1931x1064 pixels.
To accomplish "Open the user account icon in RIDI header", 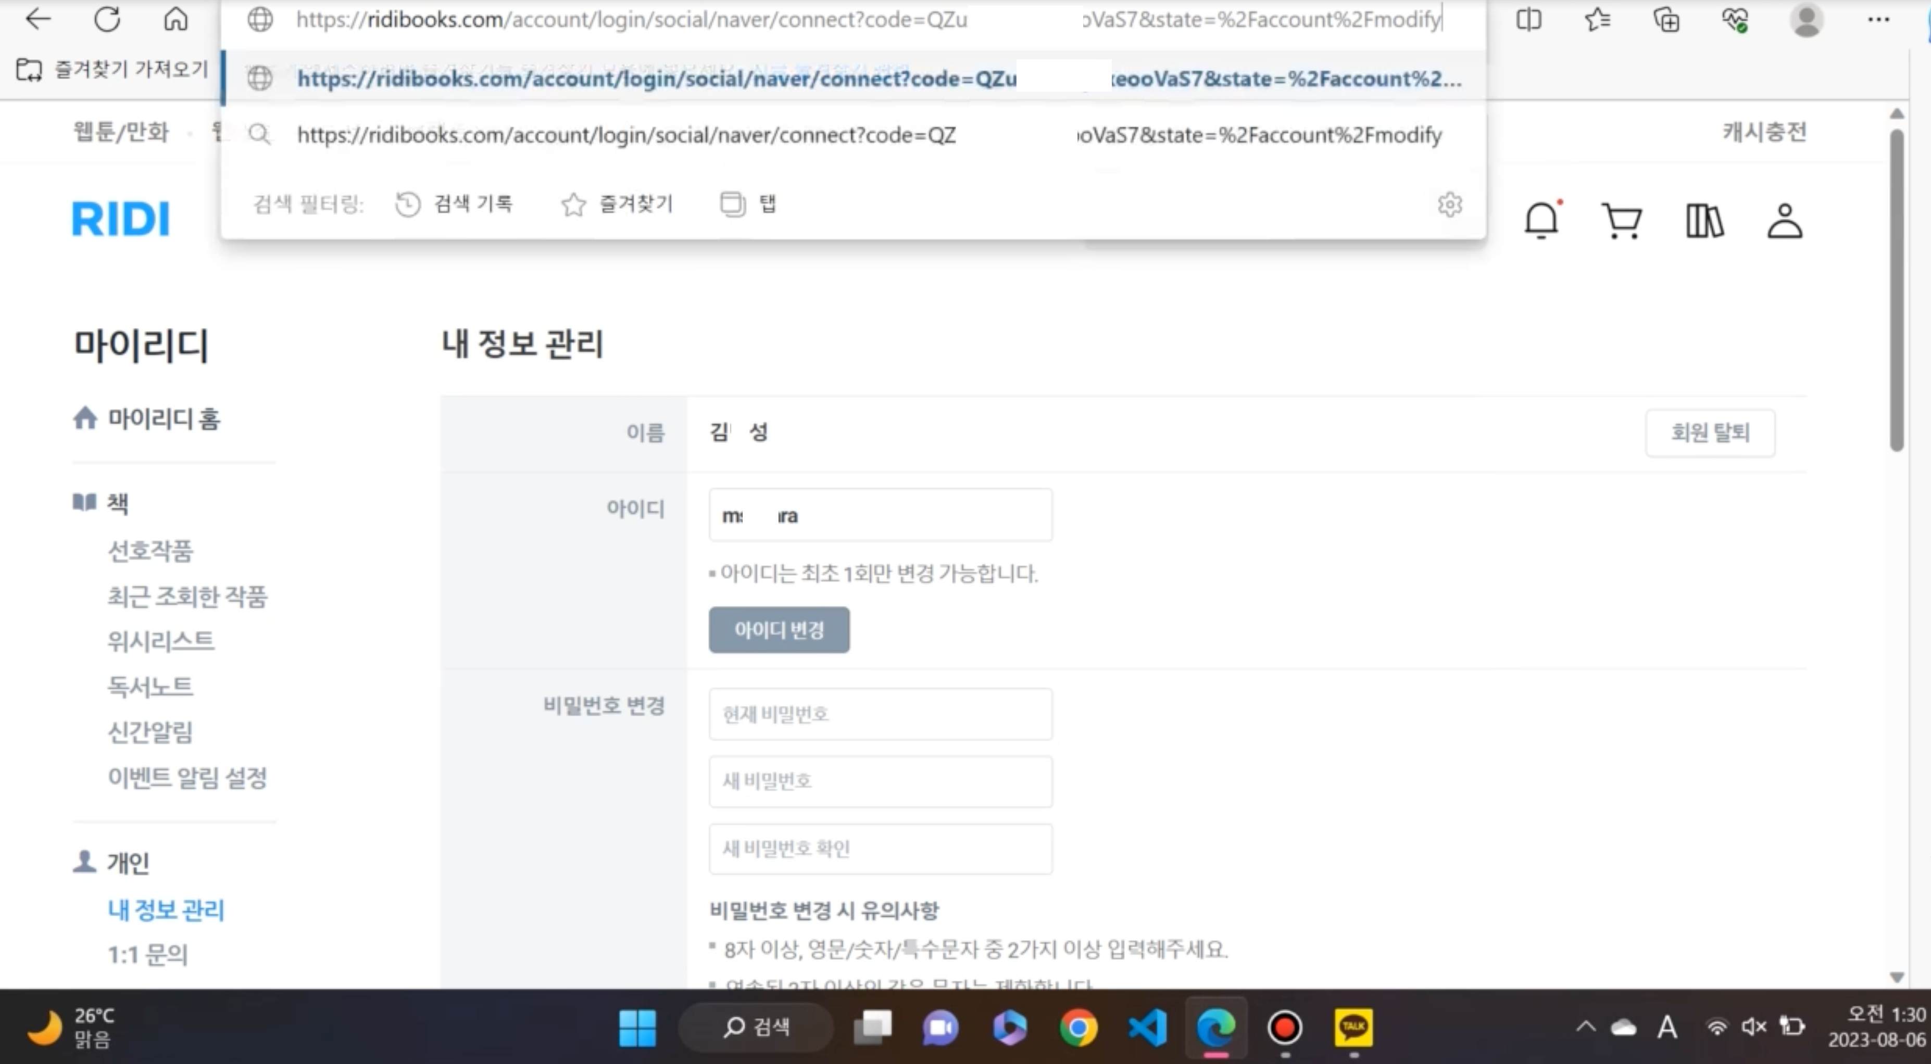I will [x=1784, y=220].
